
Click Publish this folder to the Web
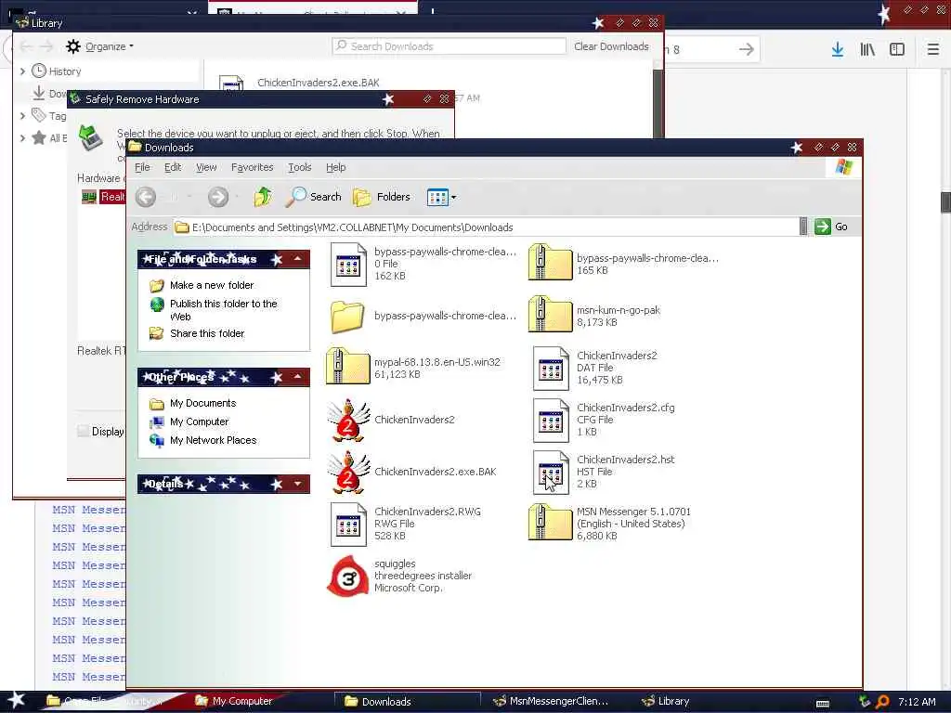click(x=223, y=310)
